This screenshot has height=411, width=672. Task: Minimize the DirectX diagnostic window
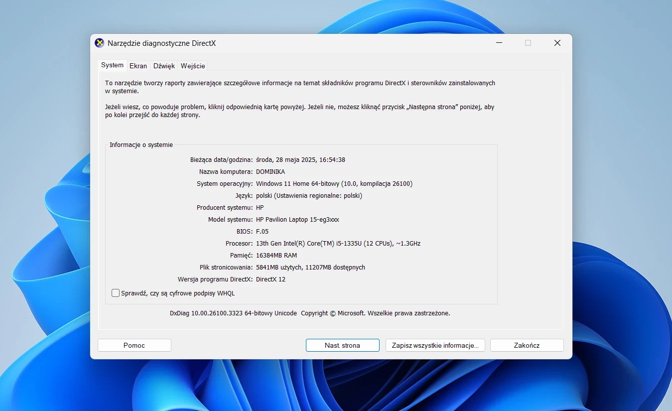point(499,43)
